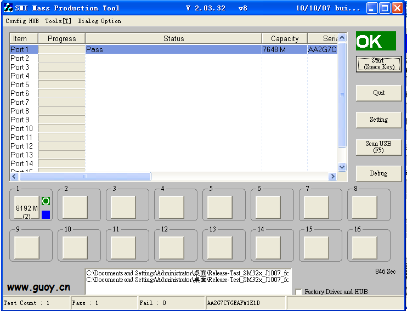
Task: Click the green circle status icon on slot 1
Action: pos(46,201)
